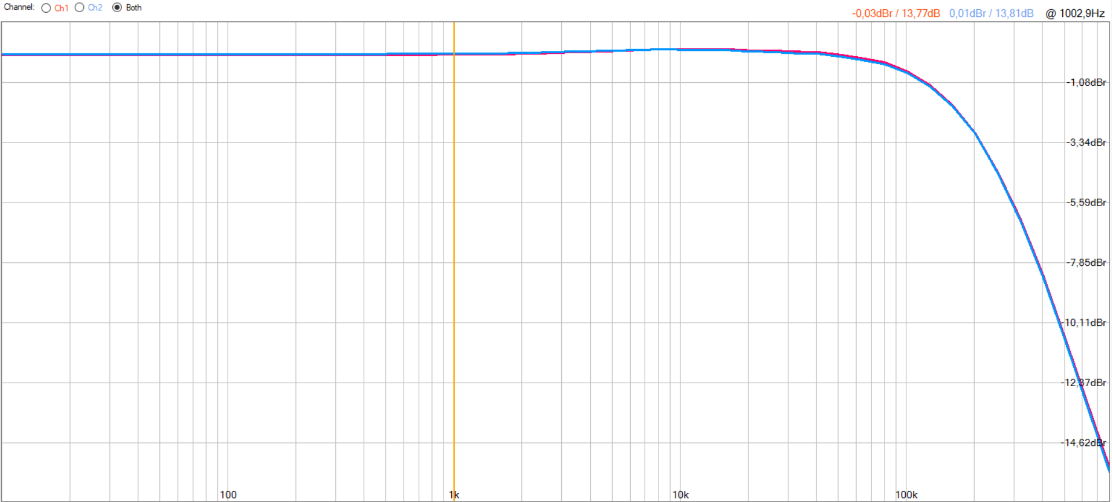Click the 100k frequency axis label
This screenshot has height=502, width=1112.
906,494
